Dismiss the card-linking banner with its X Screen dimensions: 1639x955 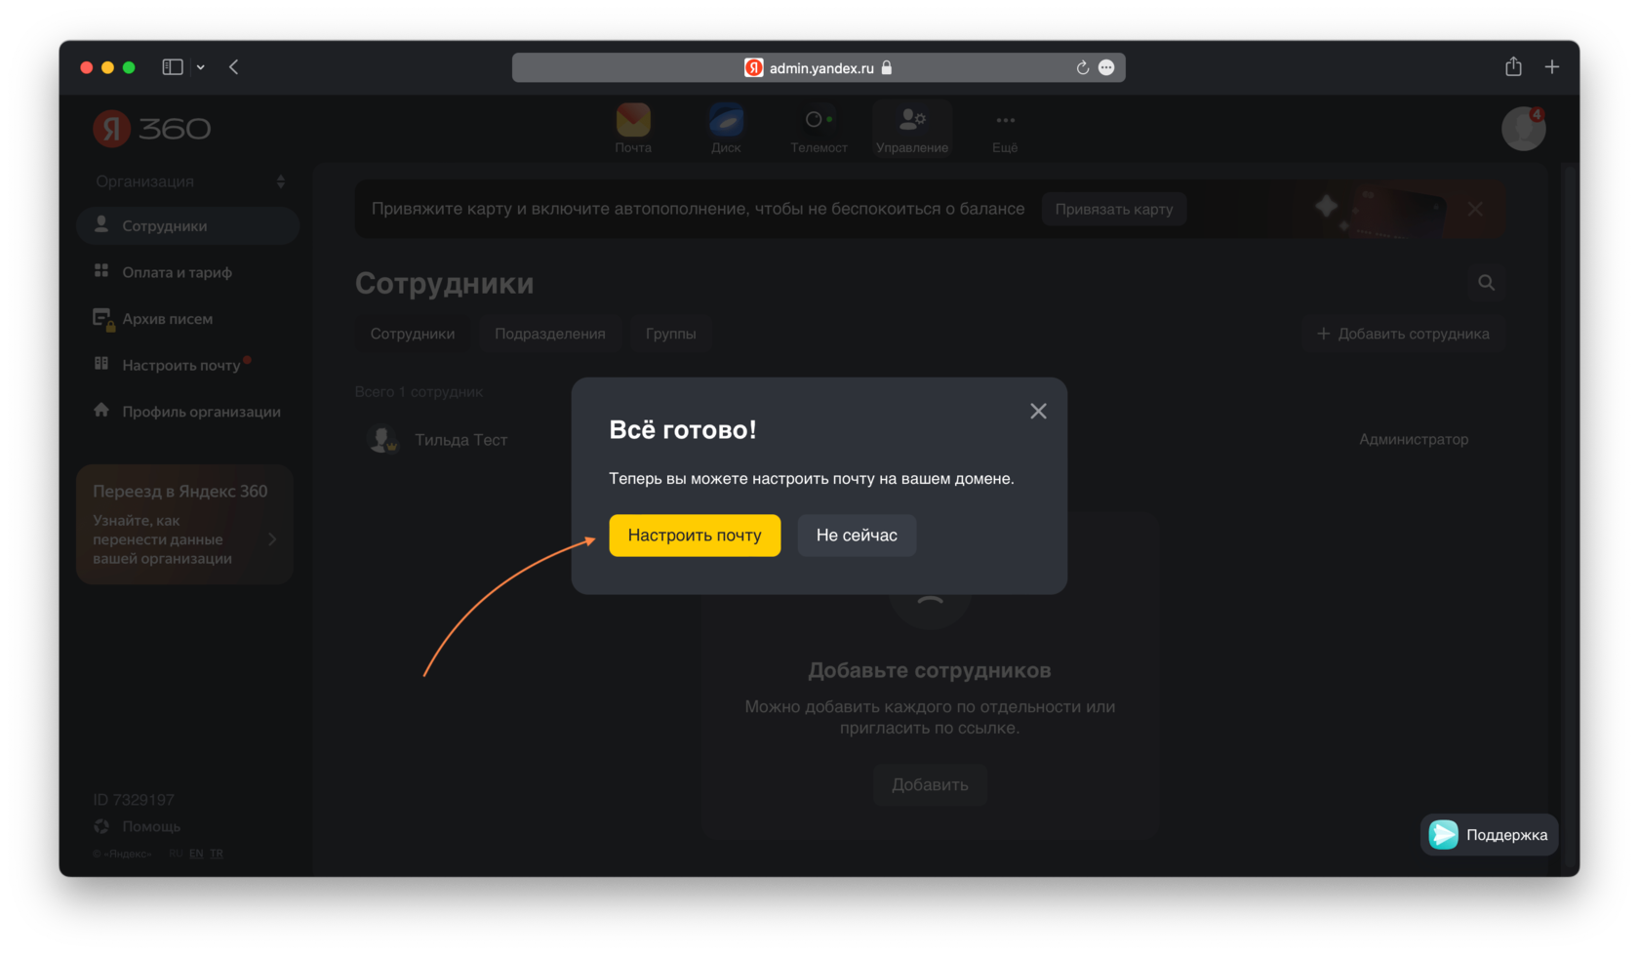click(x=1475, y=209)
